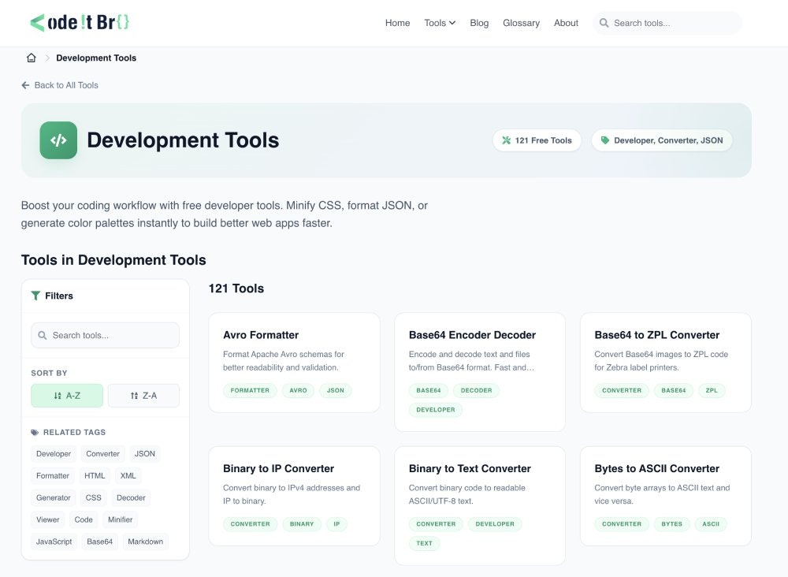Open the Tools dropdown in the navigation bar
The image size is (788, 577).
click(x=439, y=23)
